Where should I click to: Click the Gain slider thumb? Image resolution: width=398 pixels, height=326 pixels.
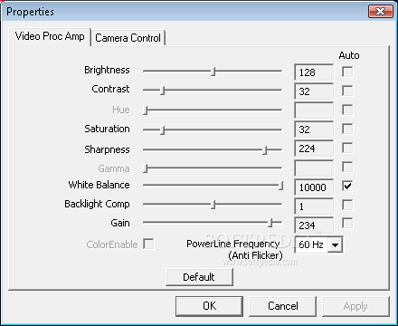pyautogui.click(x=270, y=223)
